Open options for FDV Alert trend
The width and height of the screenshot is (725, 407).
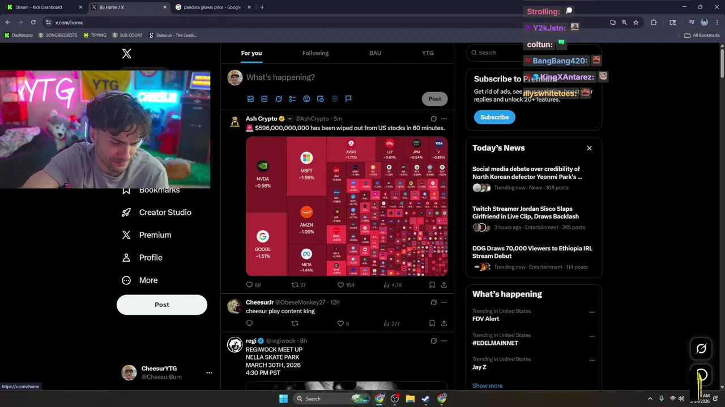pyautogui.click(x=592, y=312)
